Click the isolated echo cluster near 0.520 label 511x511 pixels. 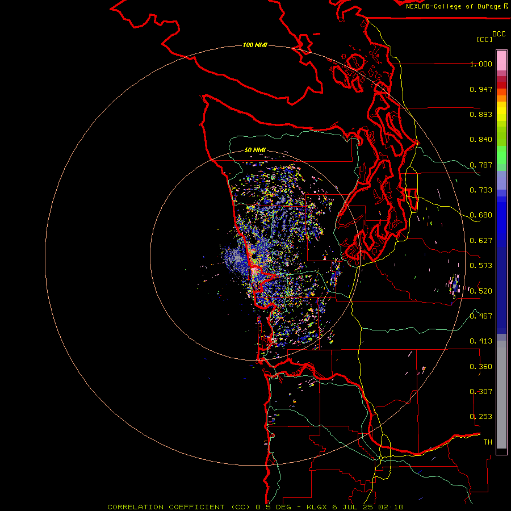coord(455,286)
